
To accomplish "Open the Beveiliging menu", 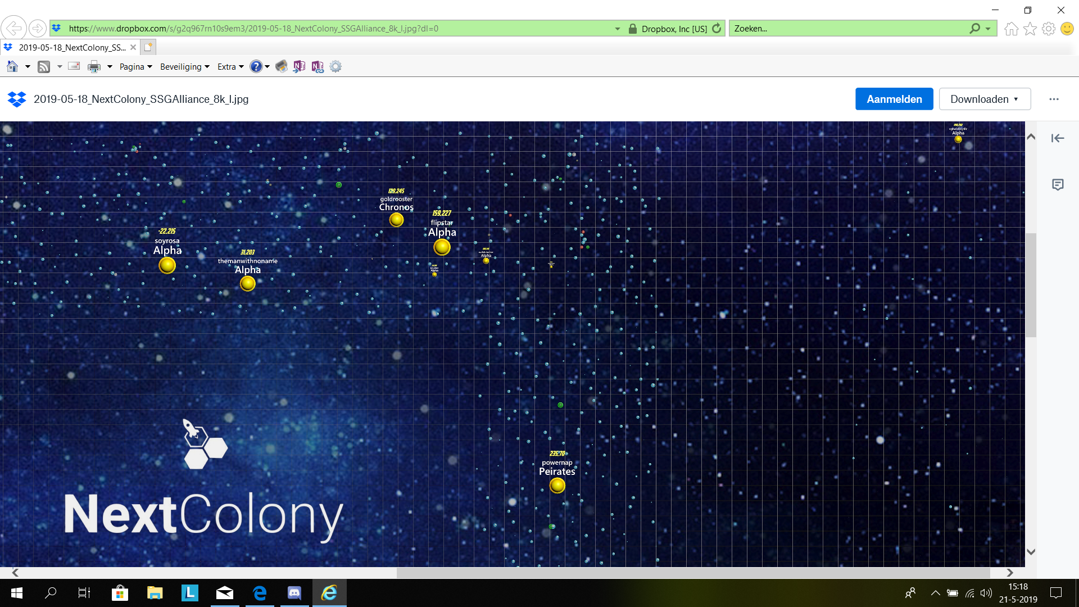I will pos(184,67).
